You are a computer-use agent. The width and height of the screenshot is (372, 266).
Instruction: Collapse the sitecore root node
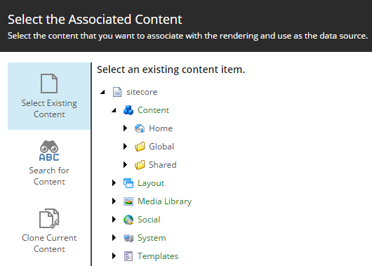102,92
